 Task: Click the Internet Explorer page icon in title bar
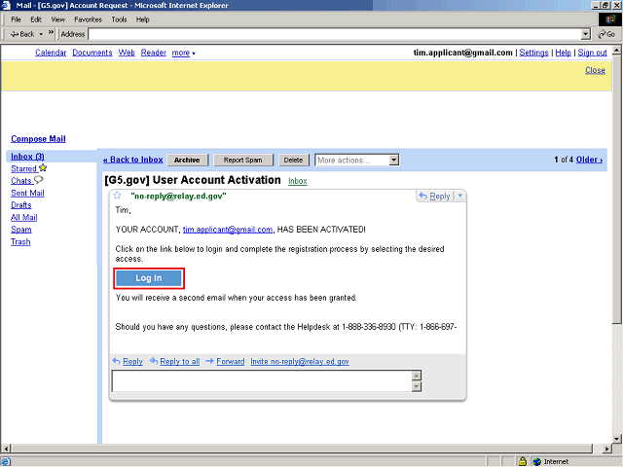pyautogui.click(x=6, y=5)
